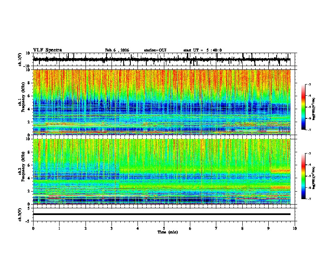
Task: Click the ch.1 spectrogram color scale bar
Action: click(x=303, y=107)
